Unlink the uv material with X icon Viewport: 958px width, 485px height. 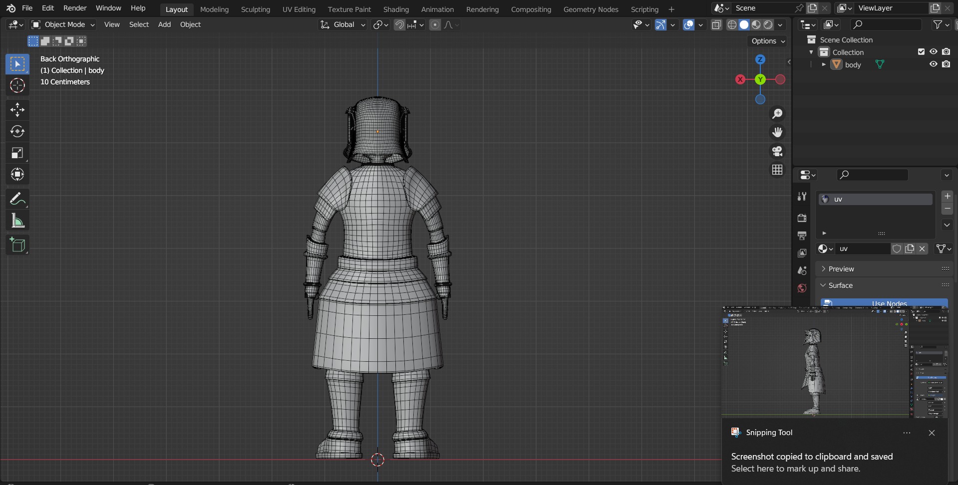click(922, 248)
